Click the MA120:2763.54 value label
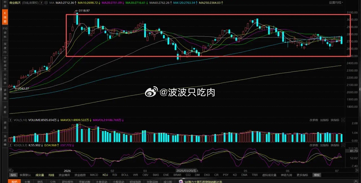 click(185, 3)
